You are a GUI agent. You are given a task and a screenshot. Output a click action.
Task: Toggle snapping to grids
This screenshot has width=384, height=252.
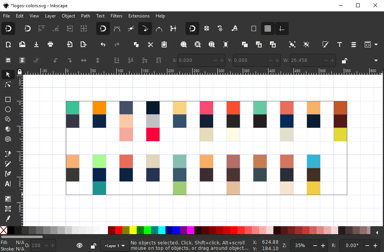pyautogui.click(x=268, y=28)
